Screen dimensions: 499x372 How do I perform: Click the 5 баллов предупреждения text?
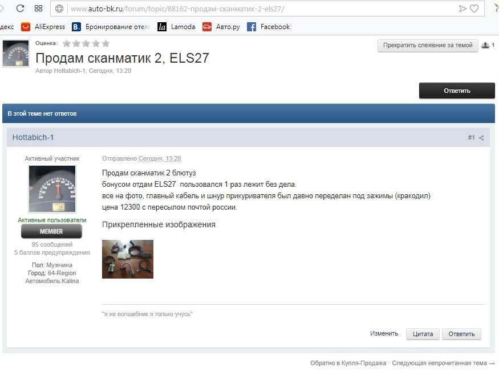point(52,252)
